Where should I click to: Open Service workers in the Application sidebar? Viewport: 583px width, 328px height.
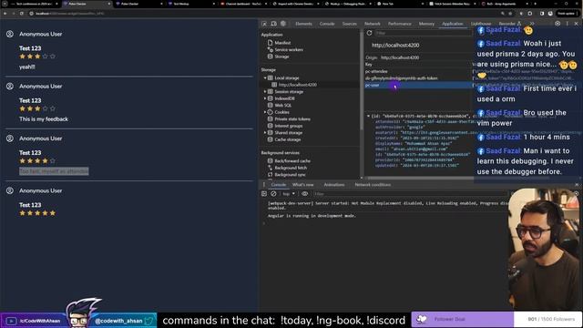coord(289,49)
